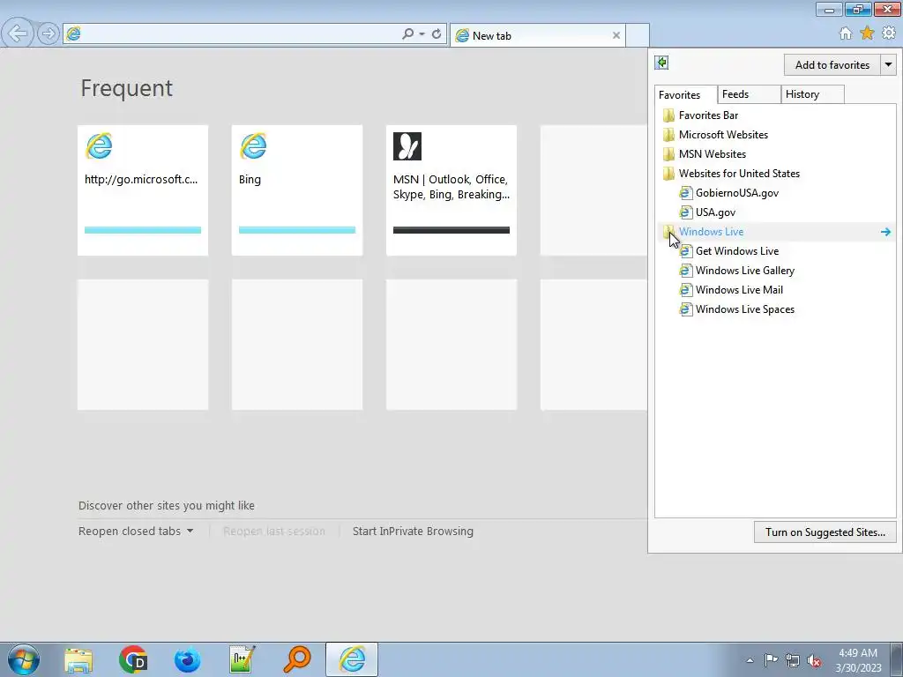Click Discover other sites you might like
The height and width of the screenshot is (677, 903).
click(167, 505)
